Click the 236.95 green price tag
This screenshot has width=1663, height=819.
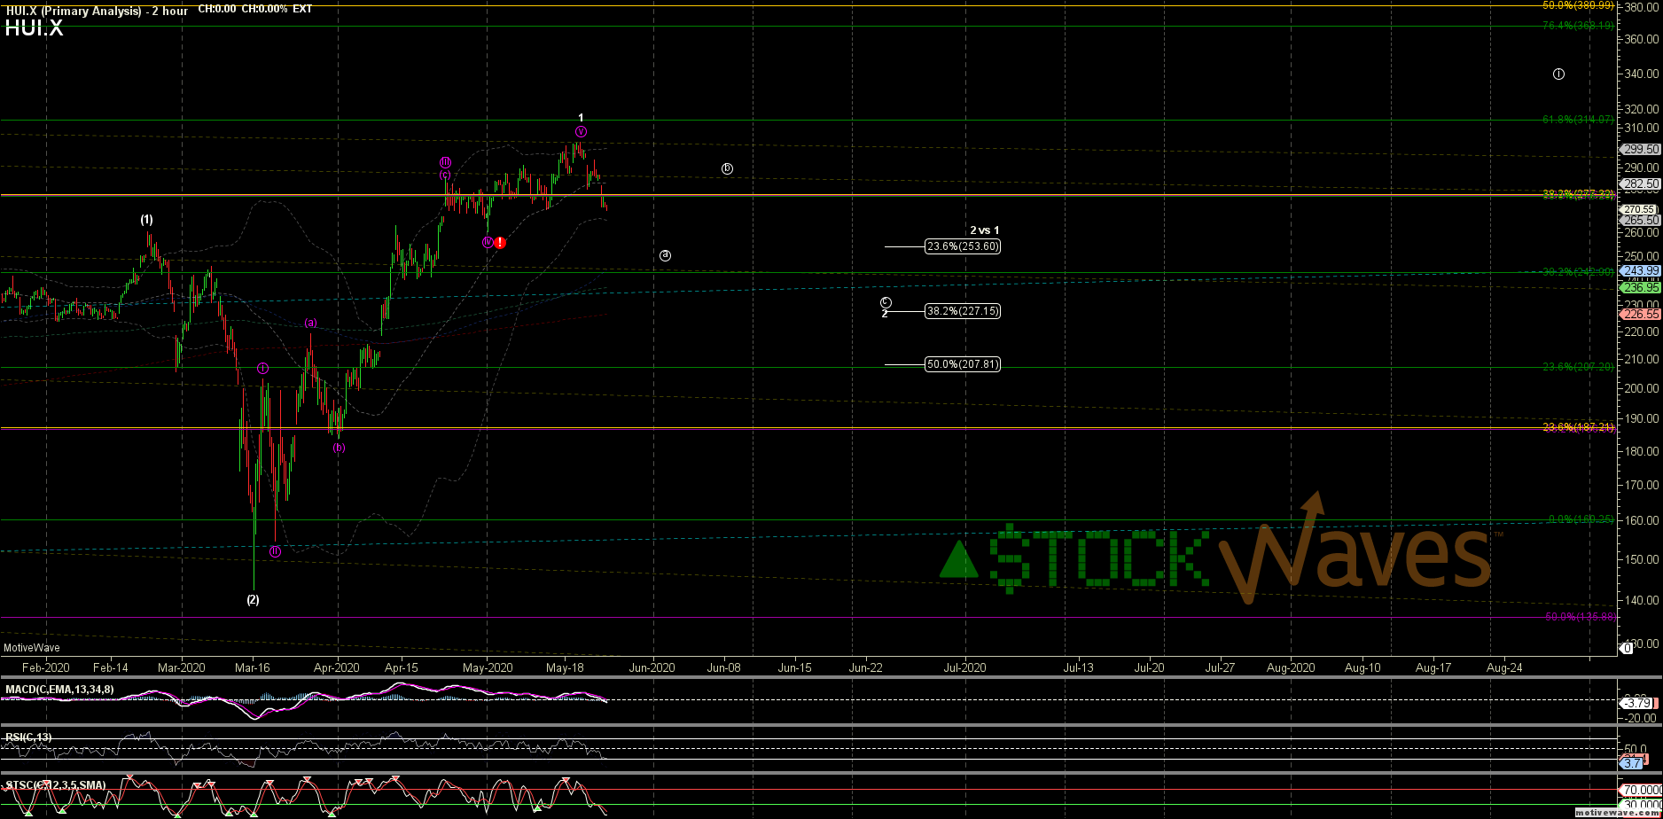[x=1639, y=288]
